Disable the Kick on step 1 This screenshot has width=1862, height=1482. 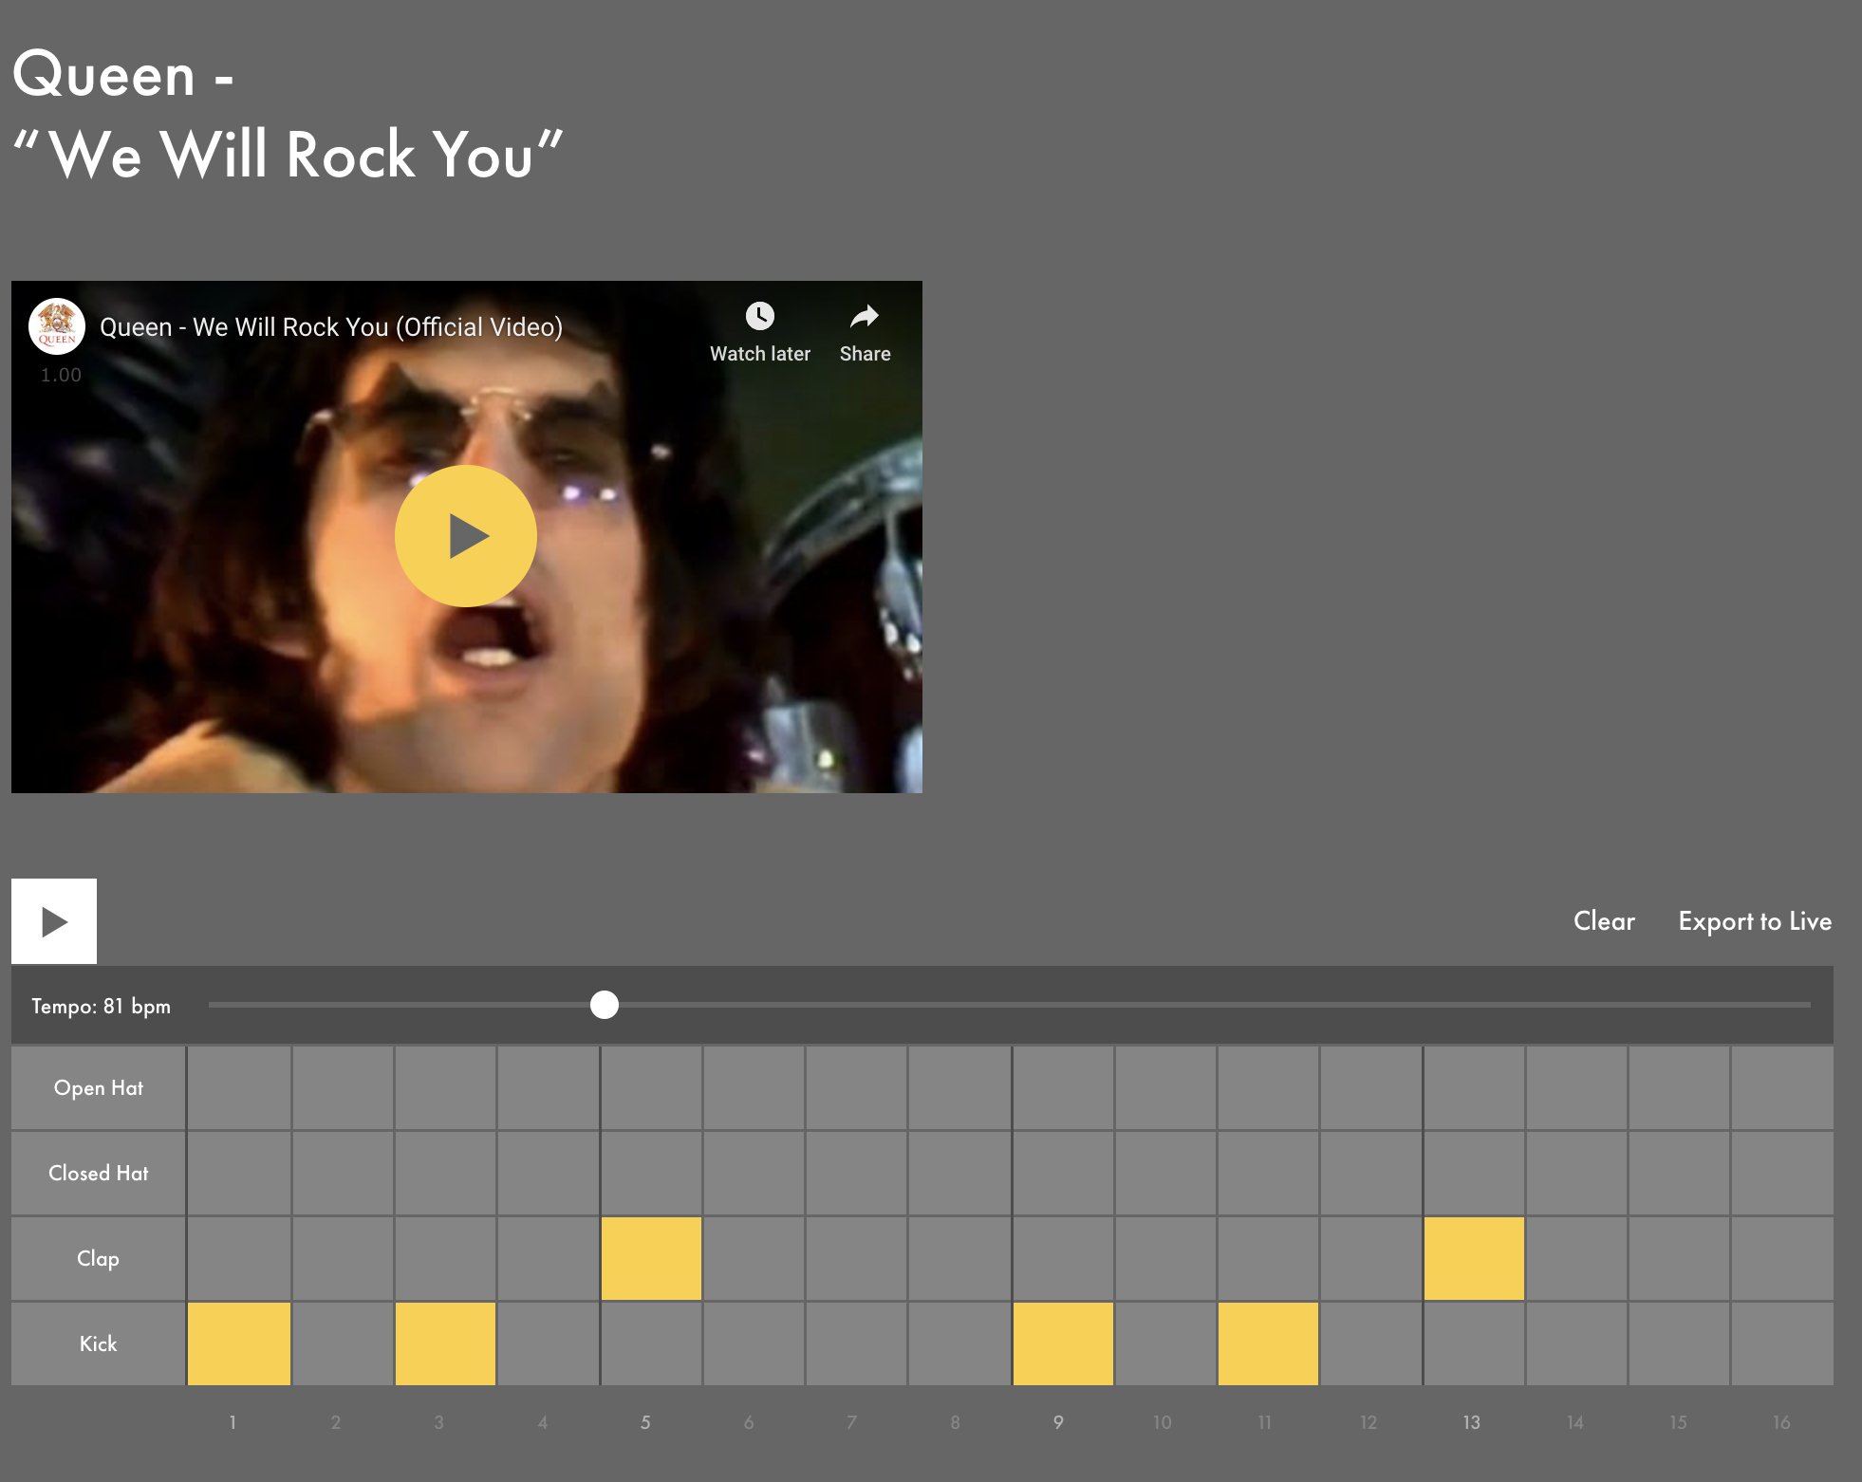[x=239, y=1343]
